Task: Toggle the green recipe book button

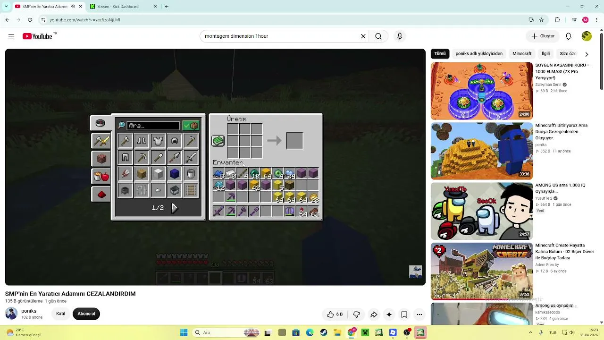Action: [x=218, y=141]
